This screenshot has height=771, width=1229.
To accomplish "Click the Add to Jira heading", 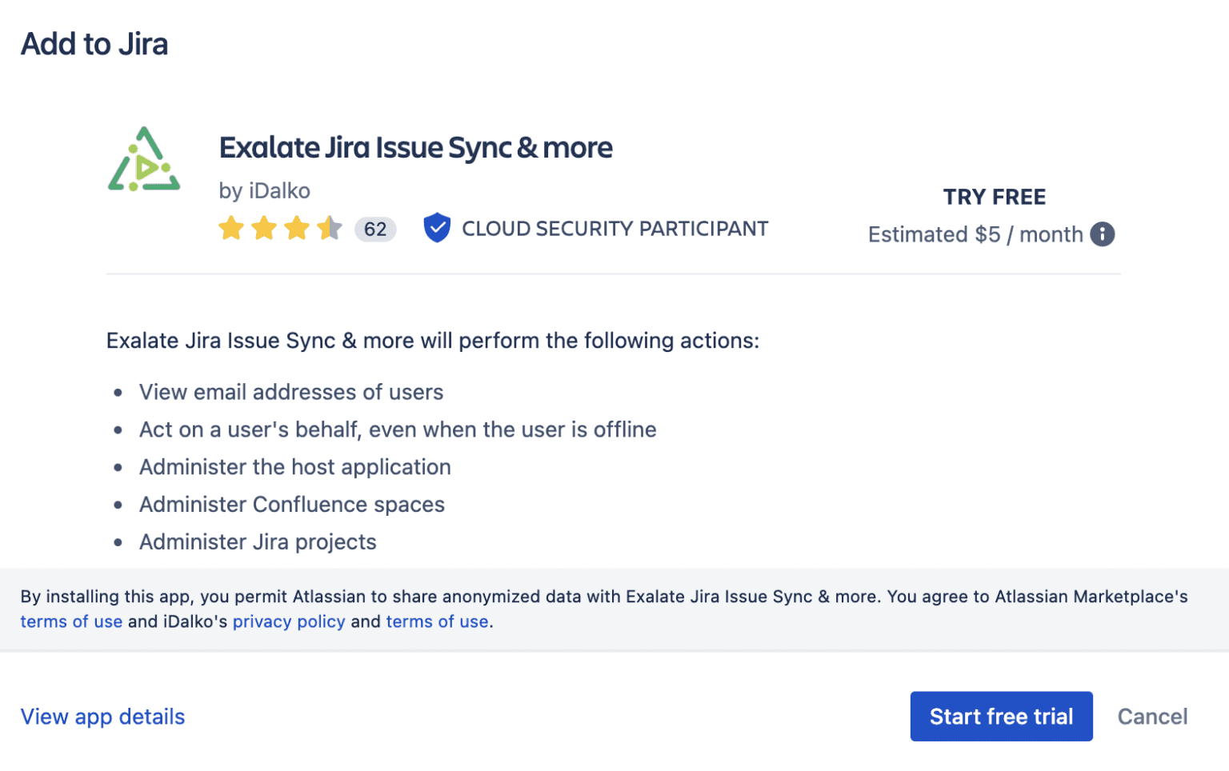I will coord(94,44).
